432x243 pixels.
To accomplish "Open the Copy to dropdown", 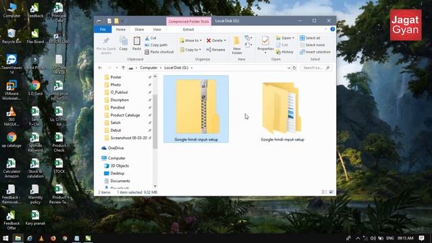I will tap(190, 49).
